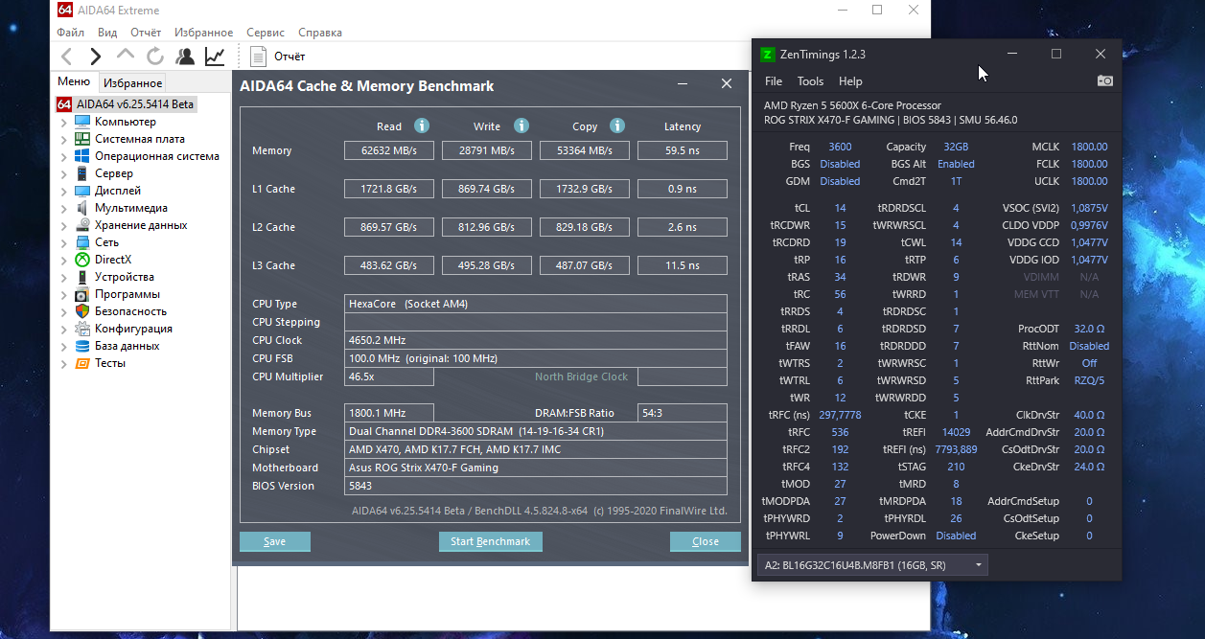The width and height of the screenshot is (1205, 639).
Task: Click the up-level arrow in AIDA64 toolbar
Action: coord(126,55)
